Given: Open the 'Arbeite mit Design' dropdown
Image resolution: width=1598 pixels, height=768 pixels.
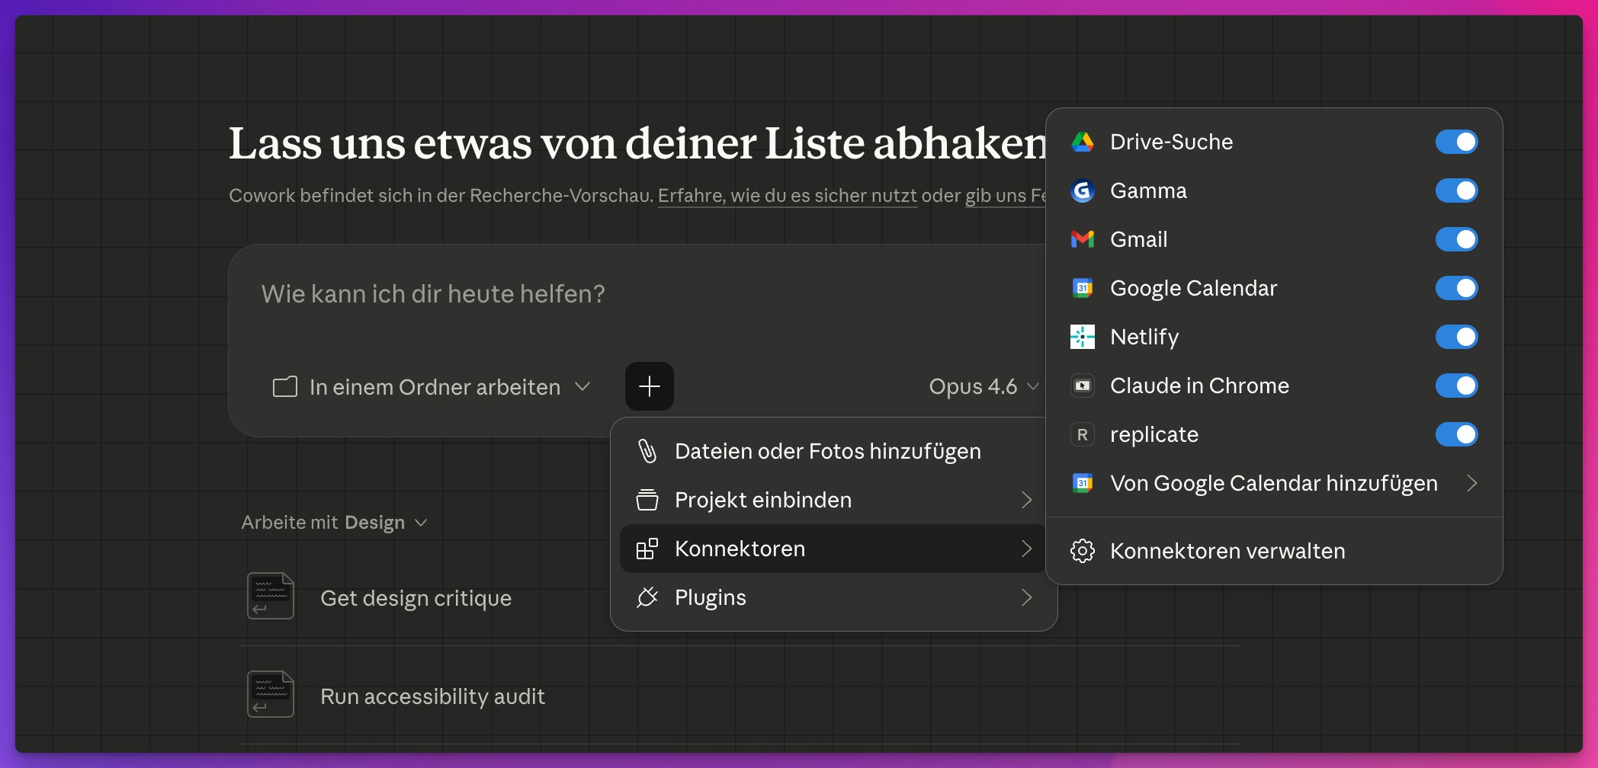Looking at the screenshot, I should pyautogui.click(x=334, y=523).
